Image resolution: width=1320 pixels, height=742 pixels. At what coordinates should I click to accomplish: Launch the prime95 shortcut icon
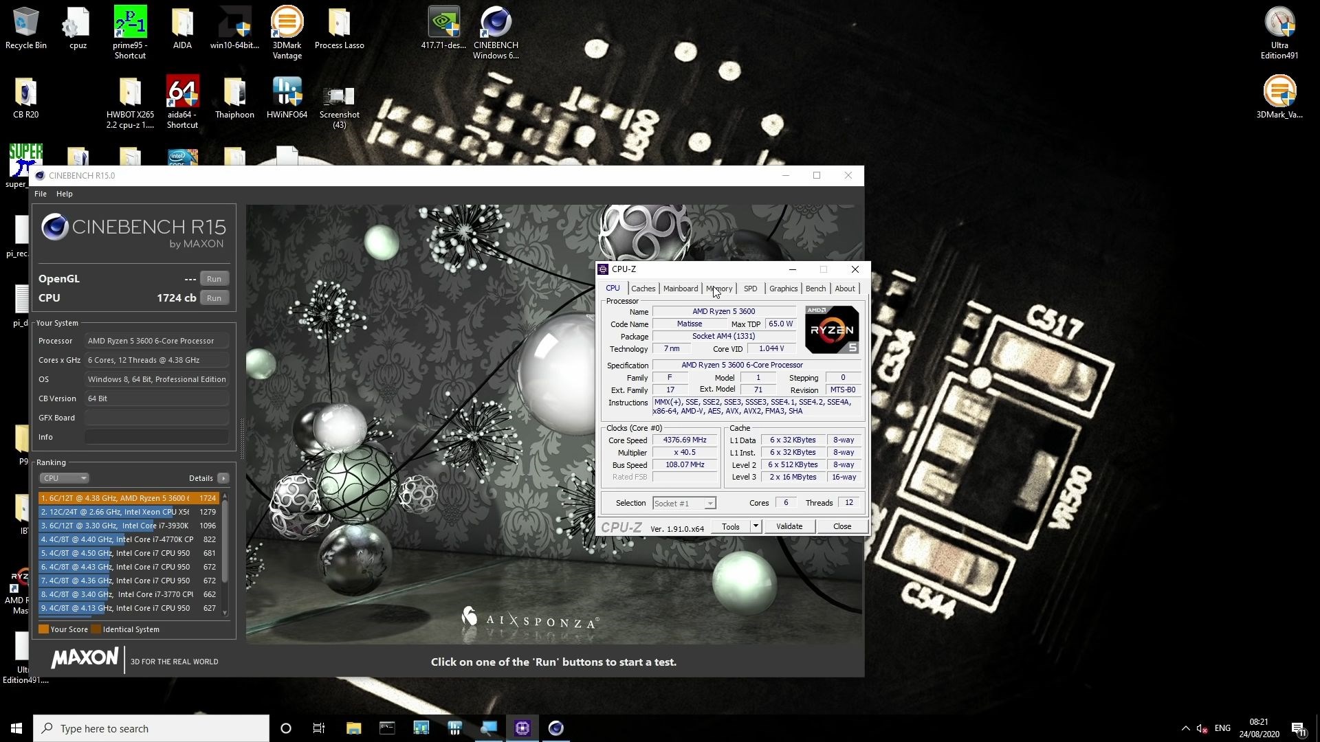[130, 32]
